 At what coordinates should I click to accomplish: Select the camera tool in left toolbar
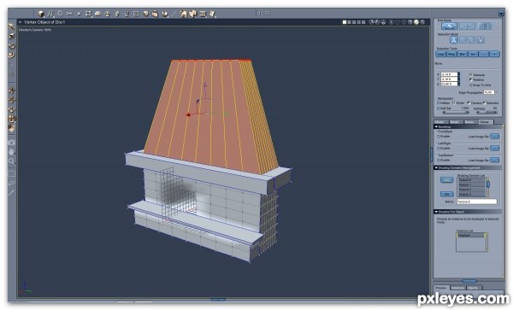point(11,143)
